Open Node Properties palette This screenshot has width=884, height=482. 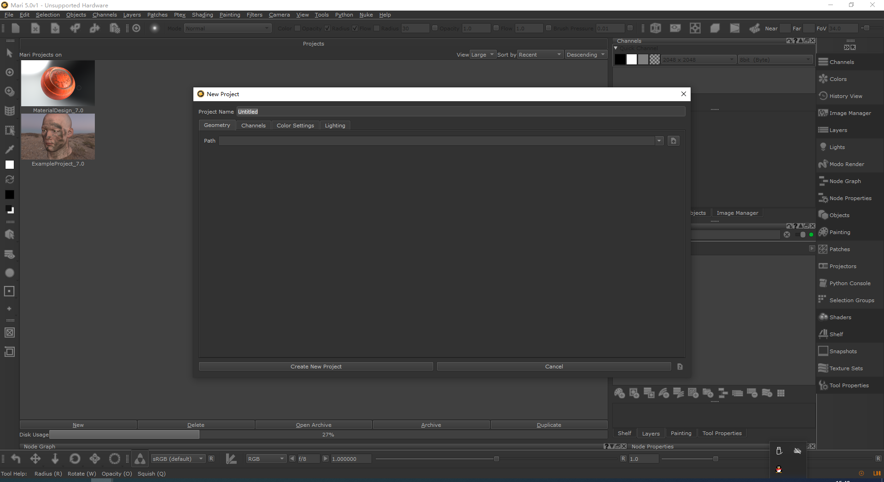[850, 198]
